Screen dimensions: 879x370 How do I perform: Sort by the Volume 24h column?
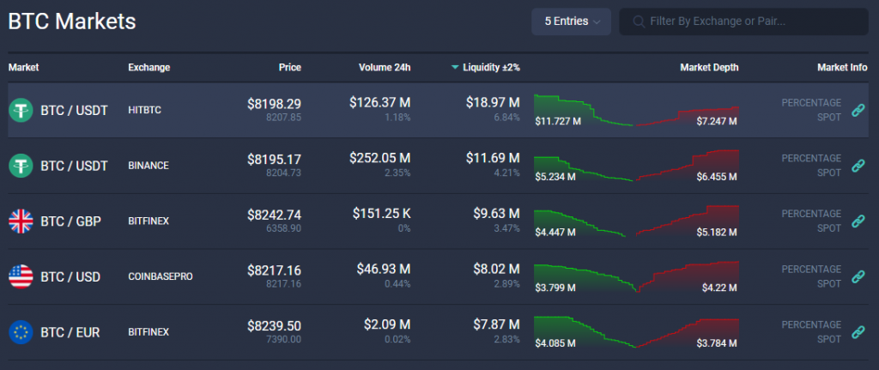point(385,67)
